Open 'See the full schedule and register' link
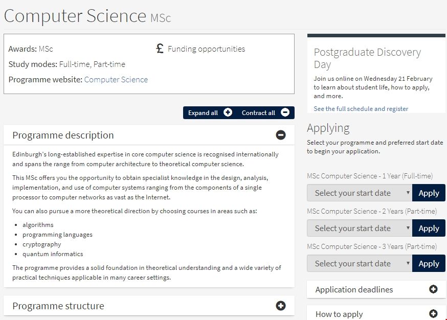447x320 pixels. pos(361,109)
